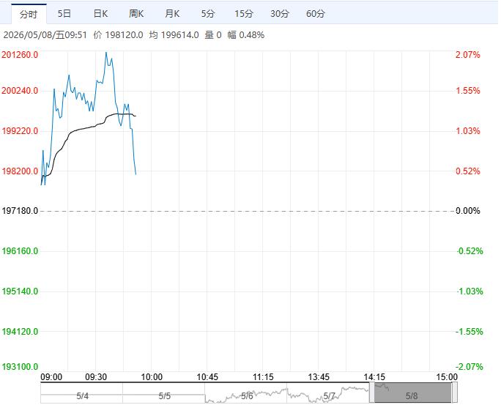Click the 09:00 time axis label
Image resolution: width=501 pixels, height=405 pixels.
(51, 377)
